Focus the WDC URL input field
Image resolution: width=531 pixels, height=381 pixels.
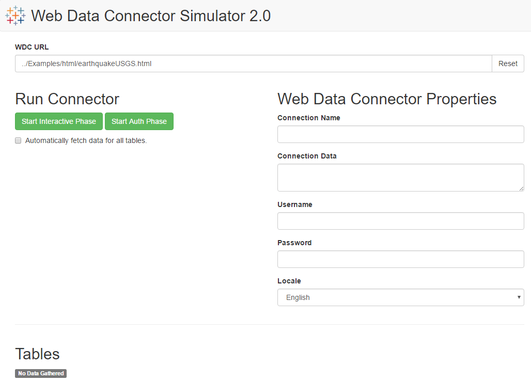coord(253,63)
